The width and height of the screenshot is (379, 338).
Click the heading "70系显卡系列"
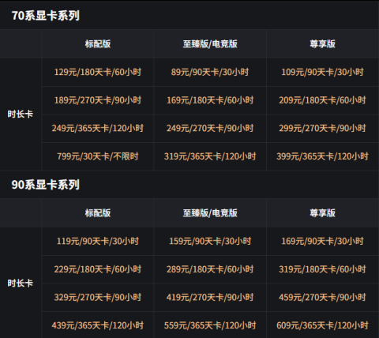(x=46, y=15)
